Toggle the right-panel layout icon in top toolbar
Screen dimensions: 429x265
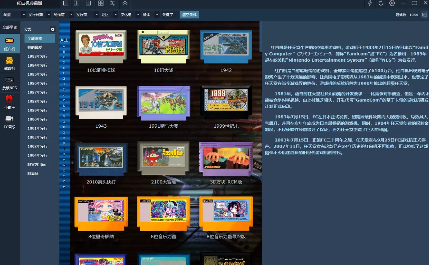tap(89, 3)
